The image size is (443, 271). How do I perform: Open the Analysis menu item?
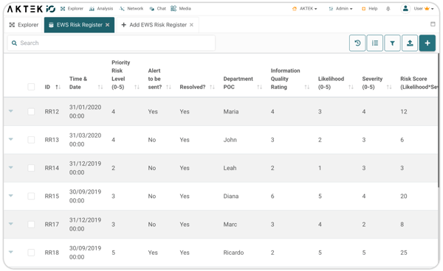(x=101, y=9)
